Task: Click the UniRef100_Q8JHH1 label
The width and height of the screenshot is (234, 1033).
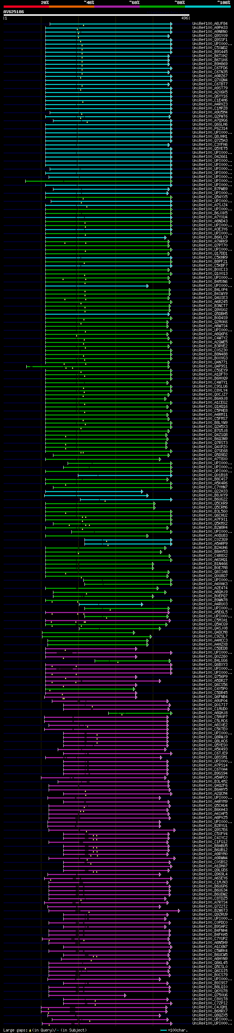Action: tap(210, 136)
